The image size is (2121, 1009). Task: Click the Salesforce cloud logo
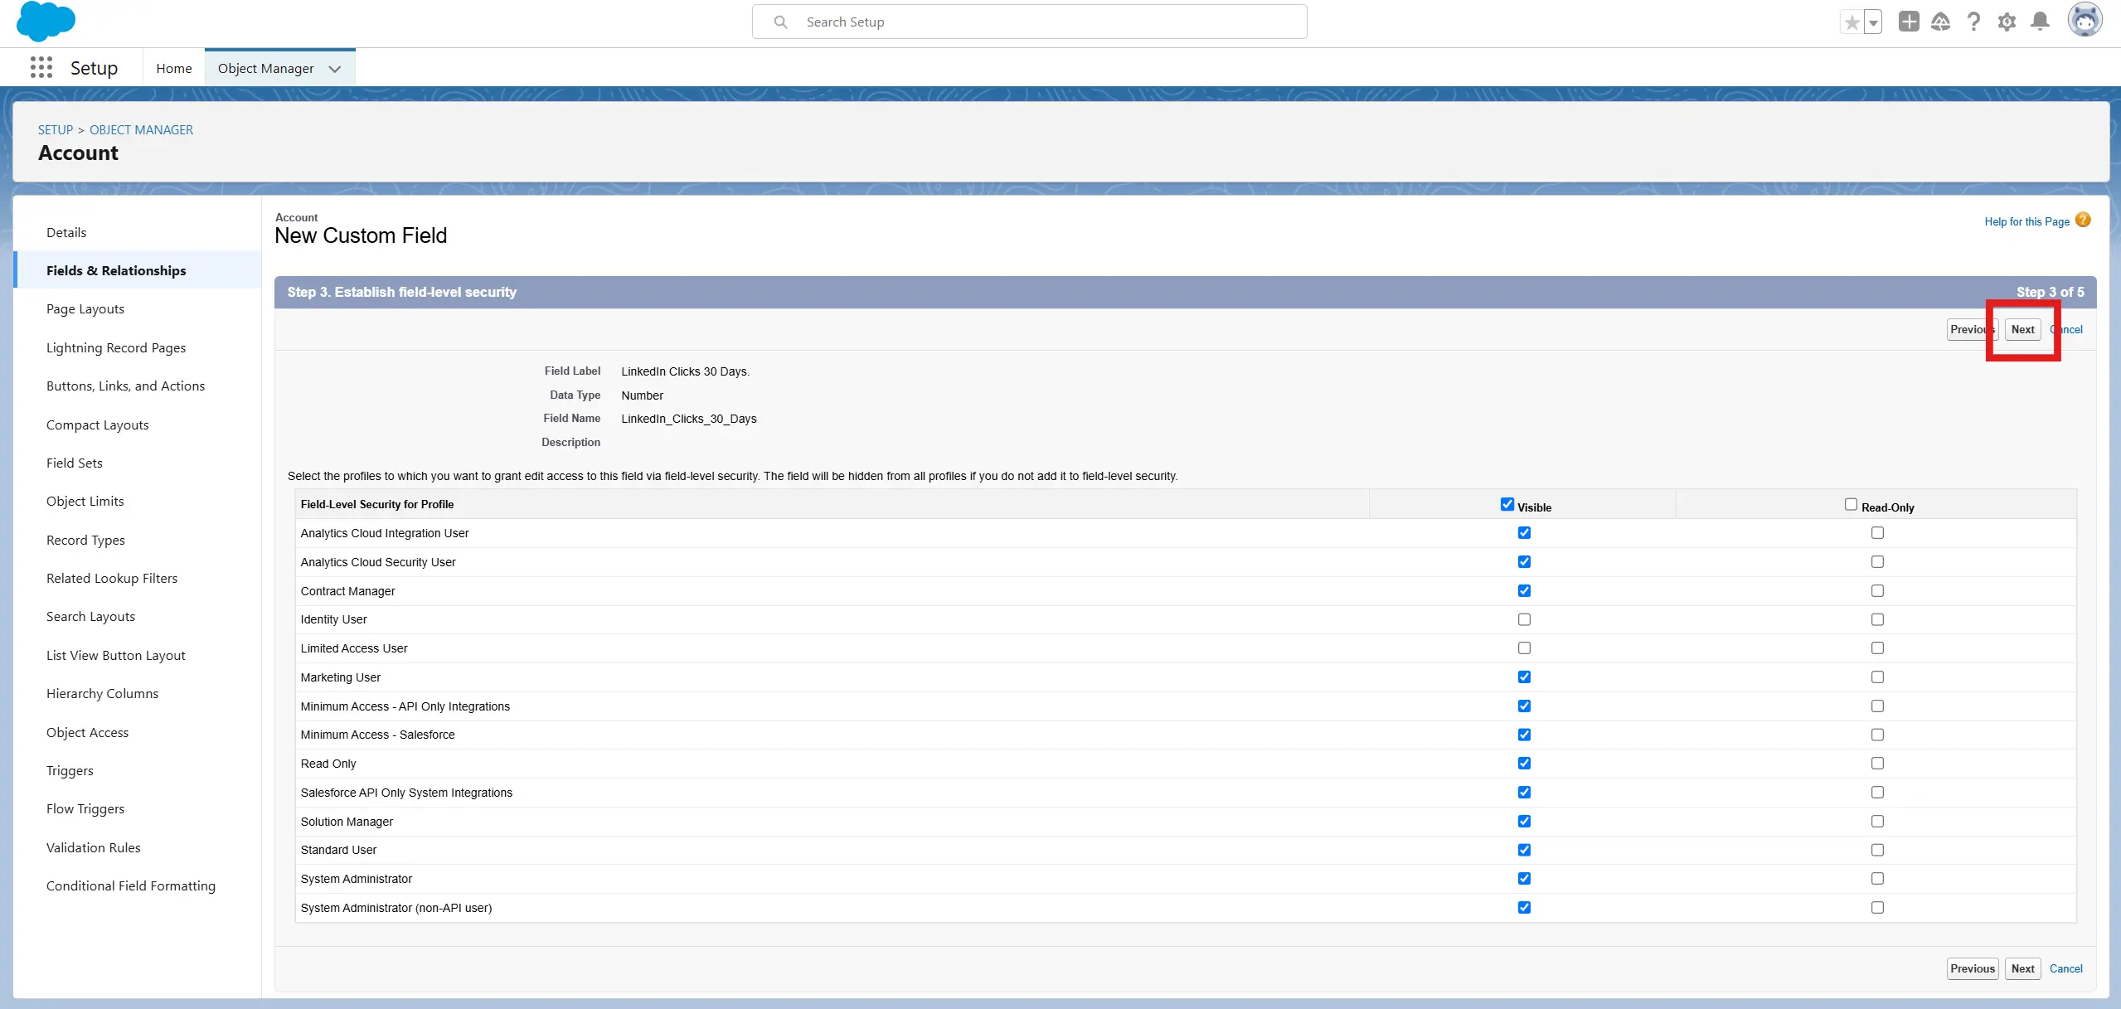click(x=46, y=21)
